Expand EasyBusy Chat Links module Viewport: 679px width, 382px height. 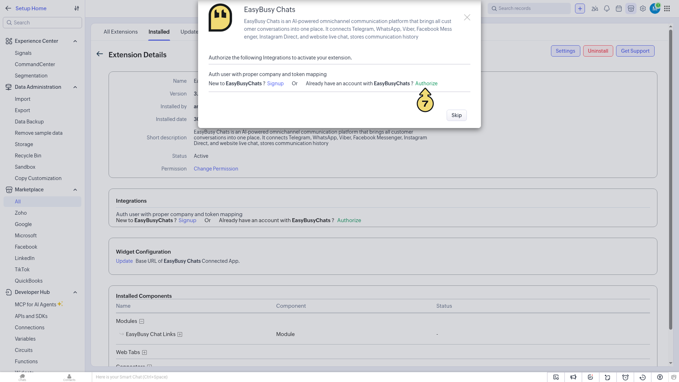(180, 335)
